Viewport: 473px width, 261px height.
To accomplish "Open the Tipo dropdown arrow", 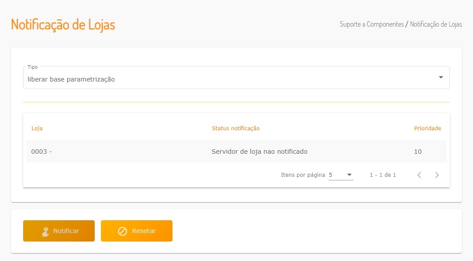I will 441,78.
